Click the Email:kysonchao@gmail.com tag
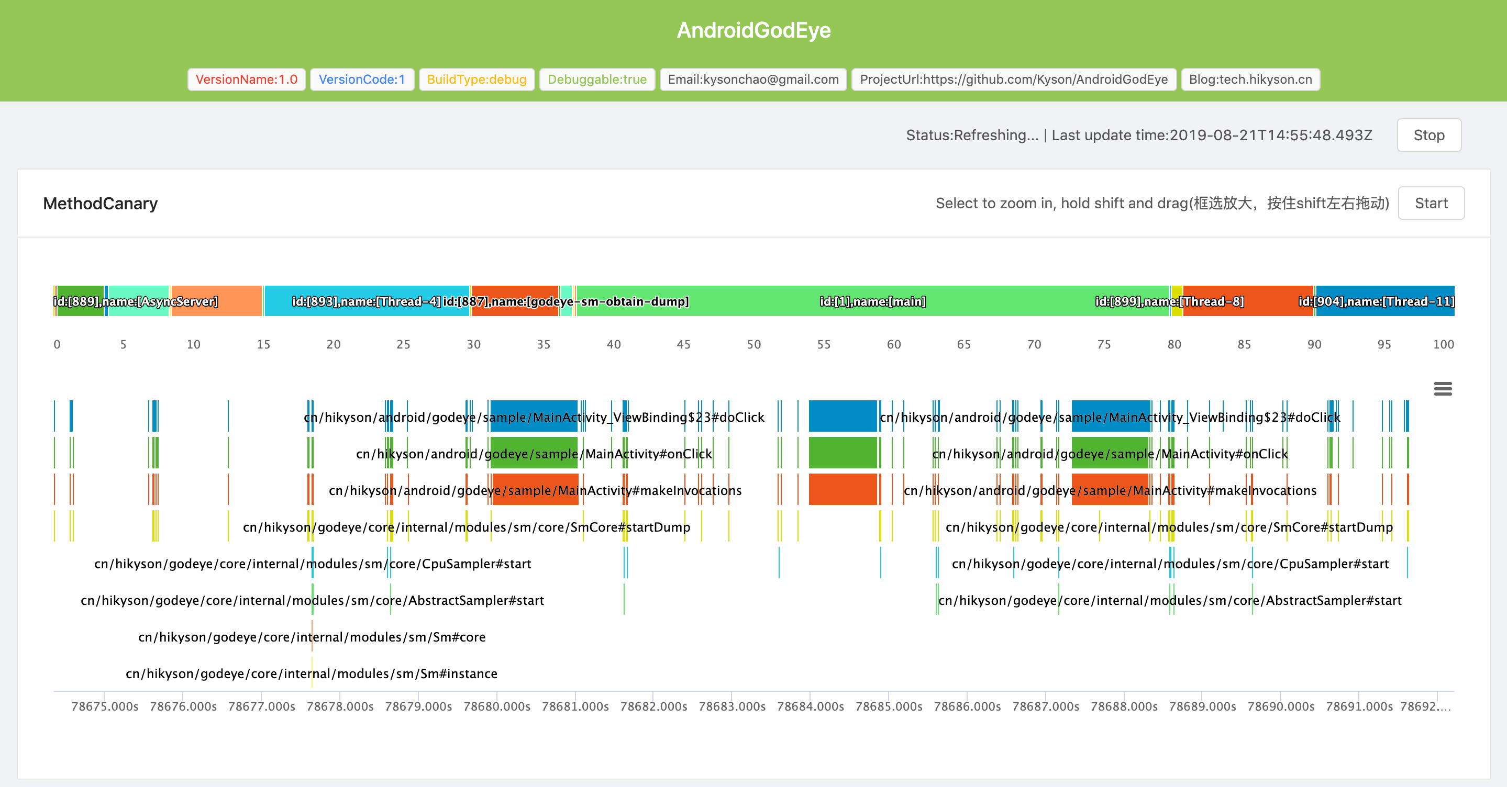1507x787 pixels. [753, 80]
